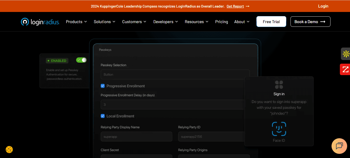The image size is (350, 158).
Task: Open the chat widget bubble
Action: click(339, 146)
